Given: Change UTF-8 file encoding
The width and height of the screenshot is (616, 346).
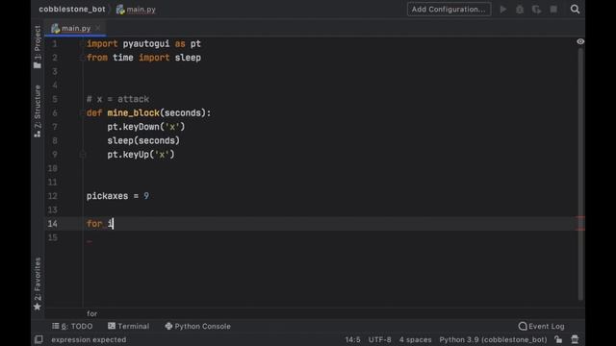Looking at the screenshot, I should 379,339.
